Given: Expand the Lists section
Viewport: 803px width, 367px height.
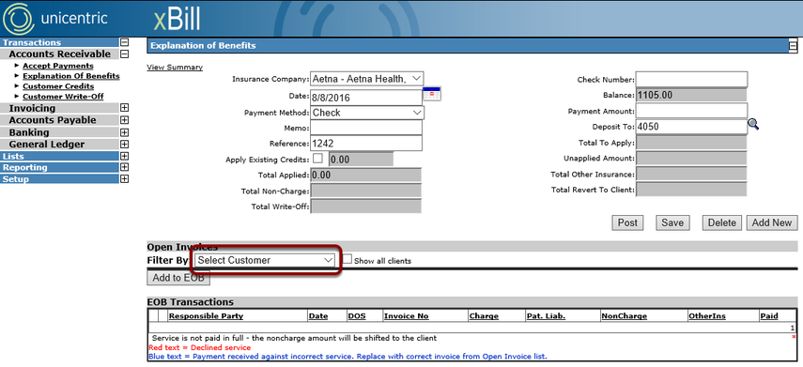Looking at the screenshot, I should click(x=124, y=156).
